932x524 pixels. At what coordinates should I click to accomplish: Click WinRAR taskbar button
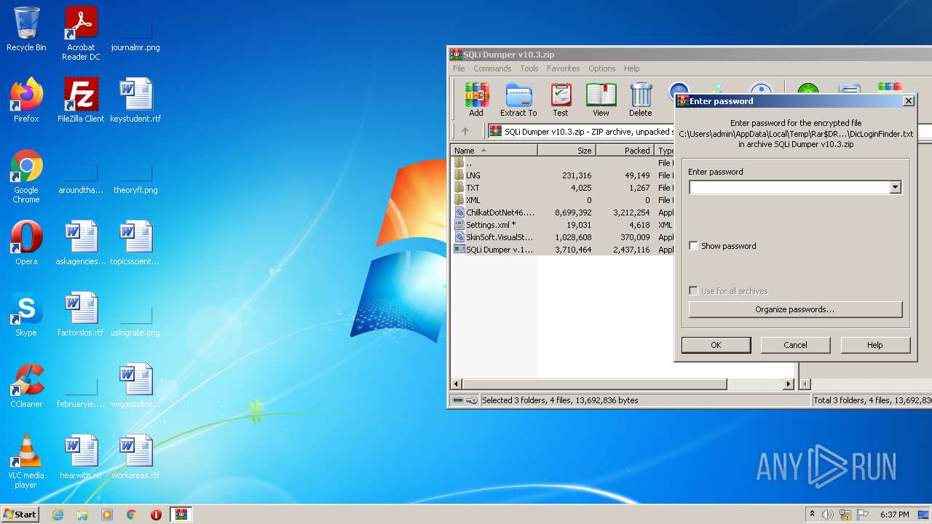point(181,515)
